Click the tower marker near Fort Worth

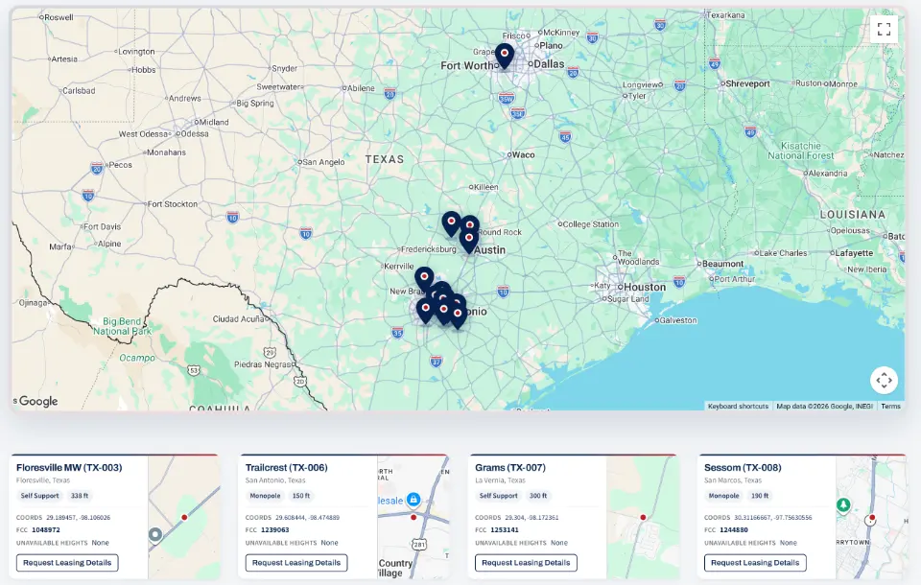click(x=504, y=57)
